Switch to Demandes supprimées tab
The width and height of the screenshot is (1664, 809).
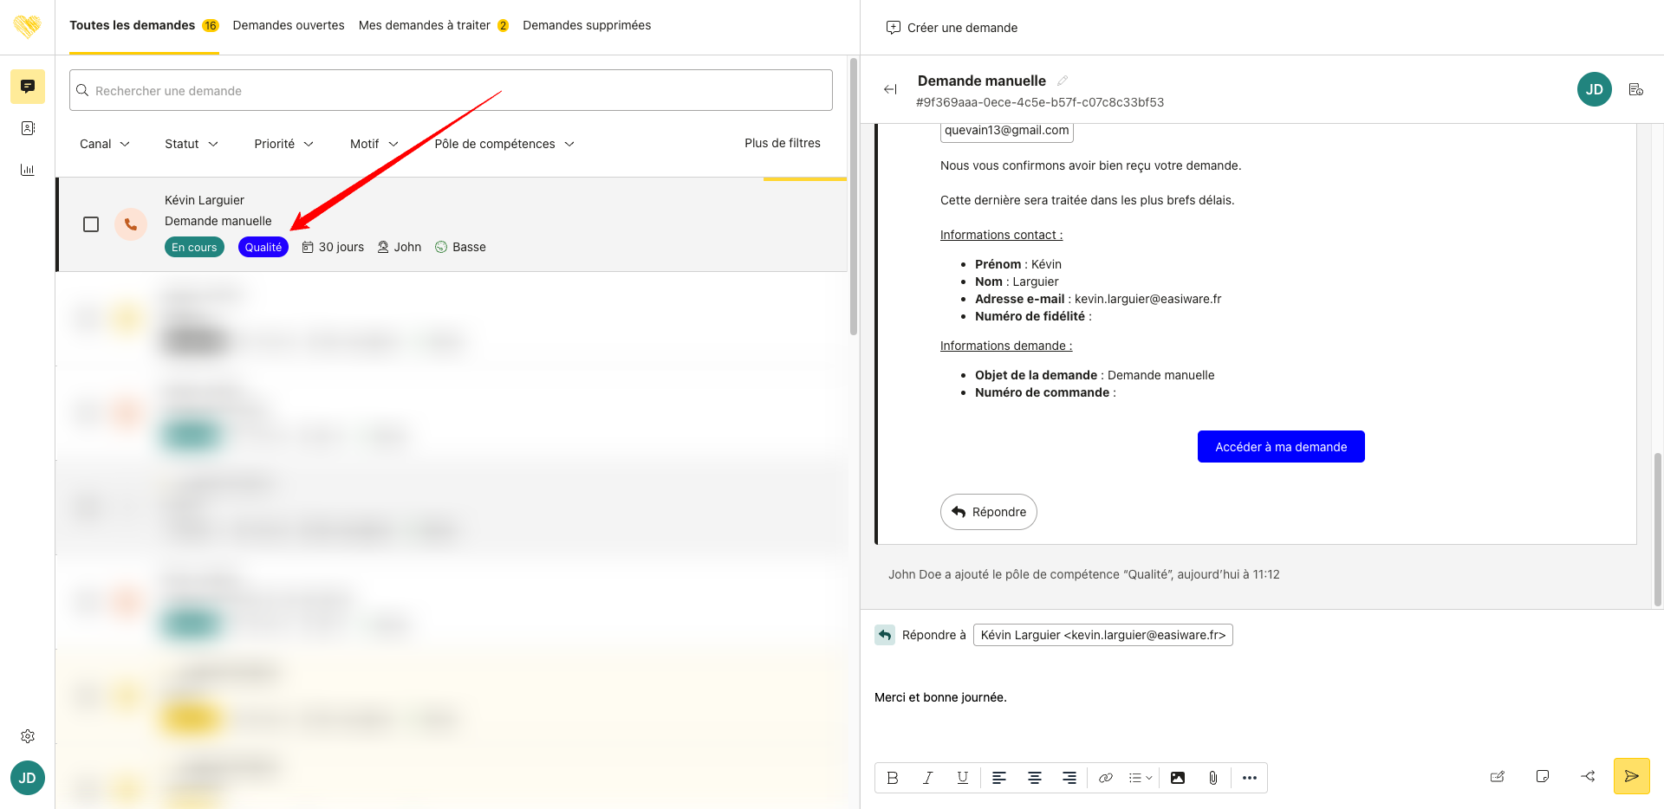(x=587, y=25)
